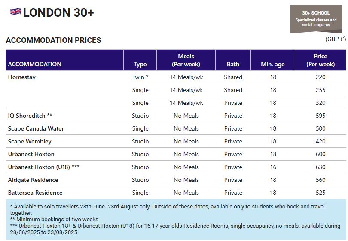348x241 pixels.
Task: Select the Homestay row label
Action: [22, 77]
